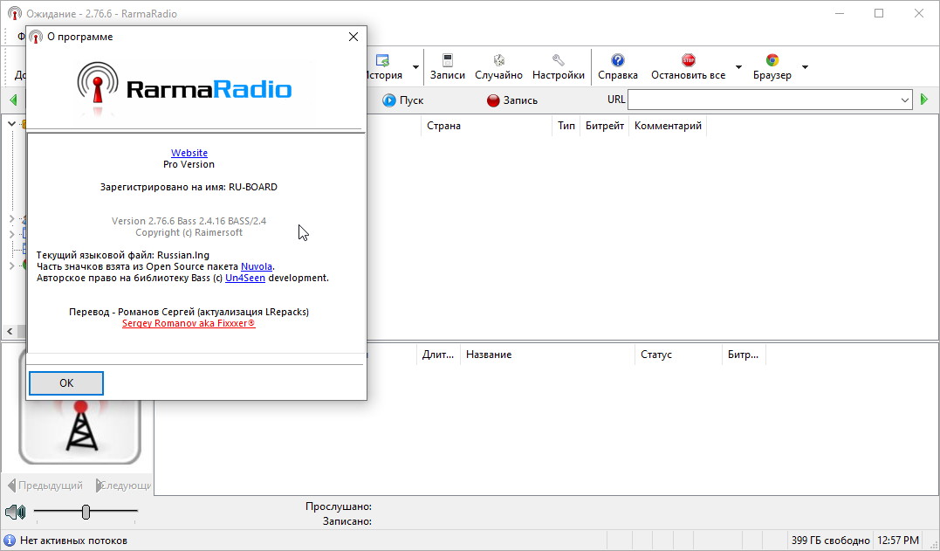Open Справка help button
Screen dimensions: 940x551
coord(617,66)
